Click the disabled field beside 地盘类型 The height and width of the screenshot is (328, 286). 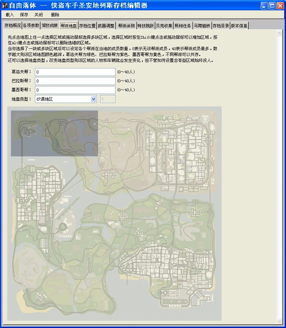108,99
